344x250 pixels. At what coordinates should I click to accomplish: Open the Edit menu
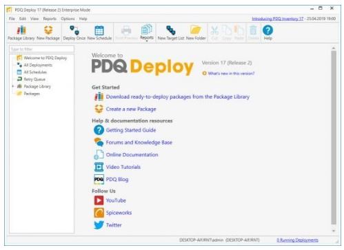pos(23,19)
